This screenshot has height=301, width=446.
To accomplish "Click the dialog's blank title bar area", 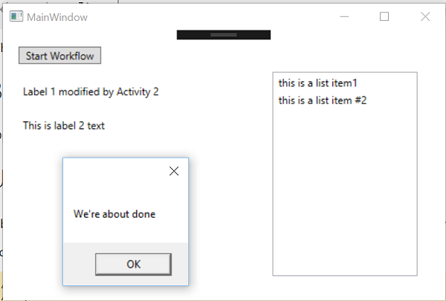I will (x=114, y=171).
